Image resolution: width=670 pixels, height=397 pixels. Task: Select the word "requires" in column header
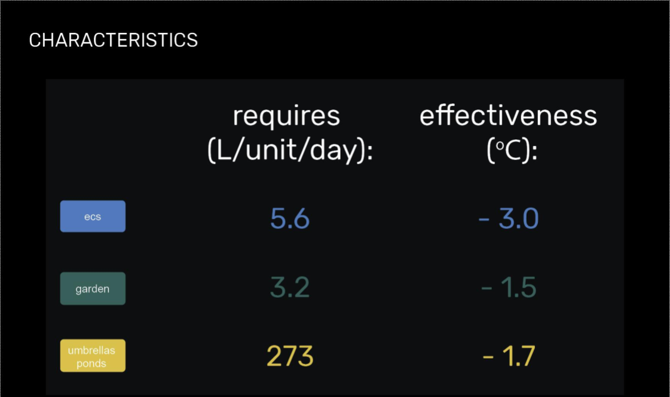286,115
